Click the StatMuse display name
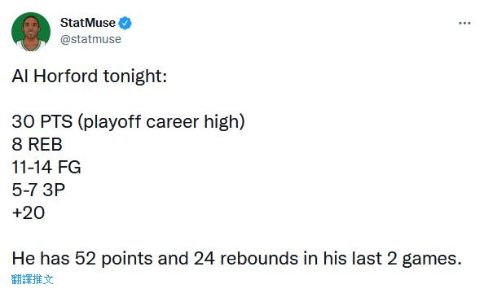 coord(88,23)
